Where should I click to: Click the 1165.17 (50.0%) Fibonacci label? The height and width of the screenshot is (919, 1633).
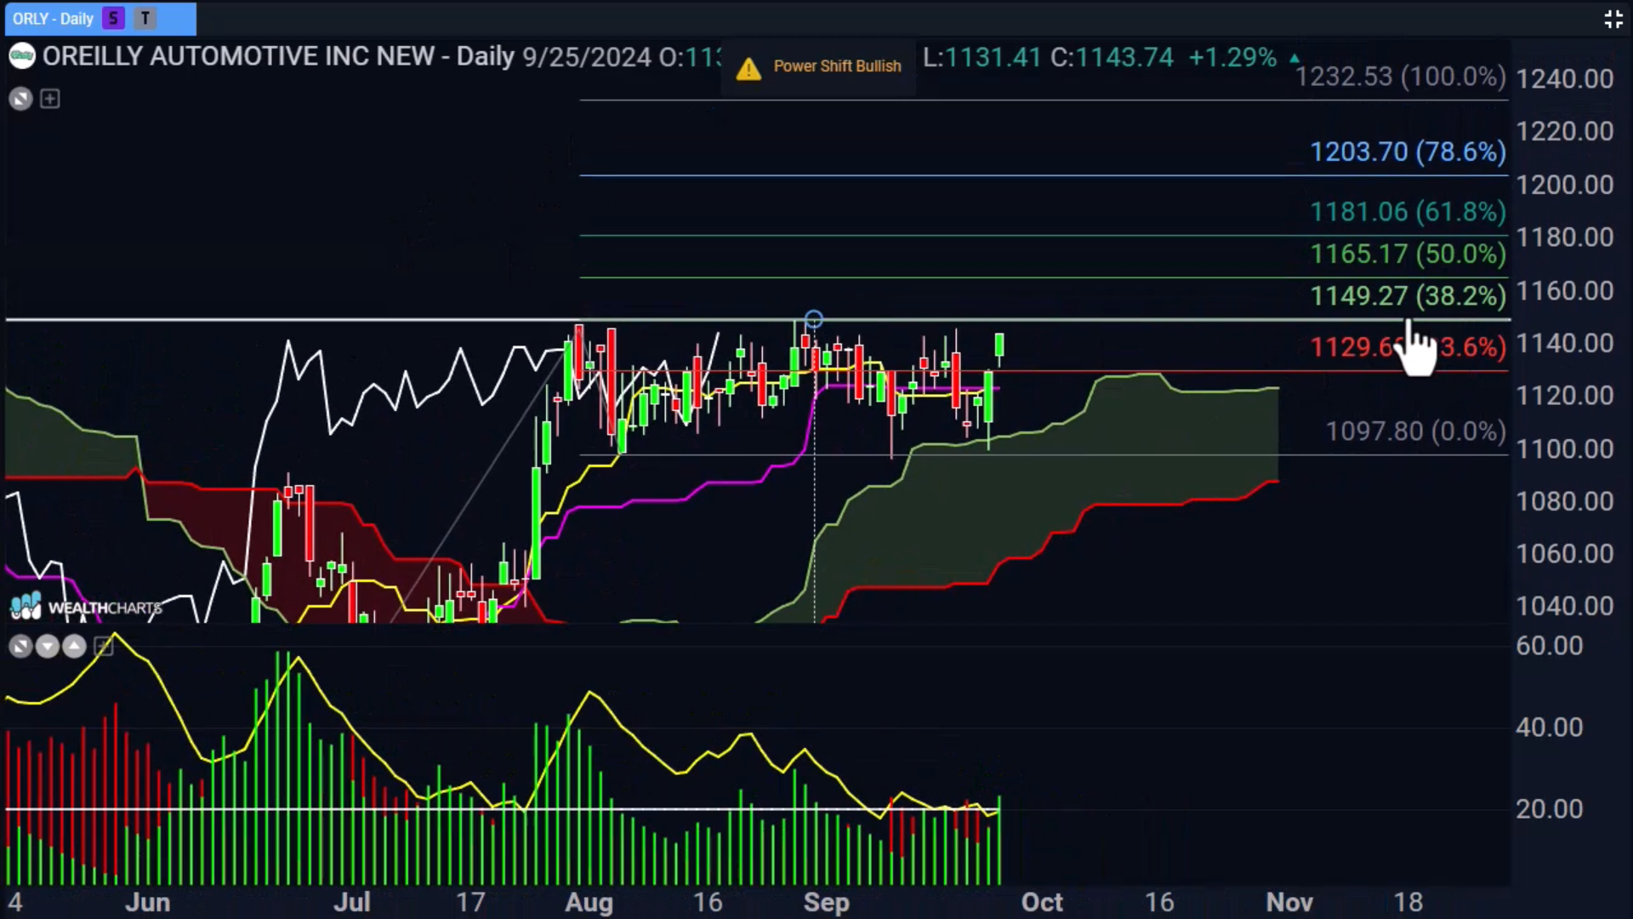[x=1408, y=254]
